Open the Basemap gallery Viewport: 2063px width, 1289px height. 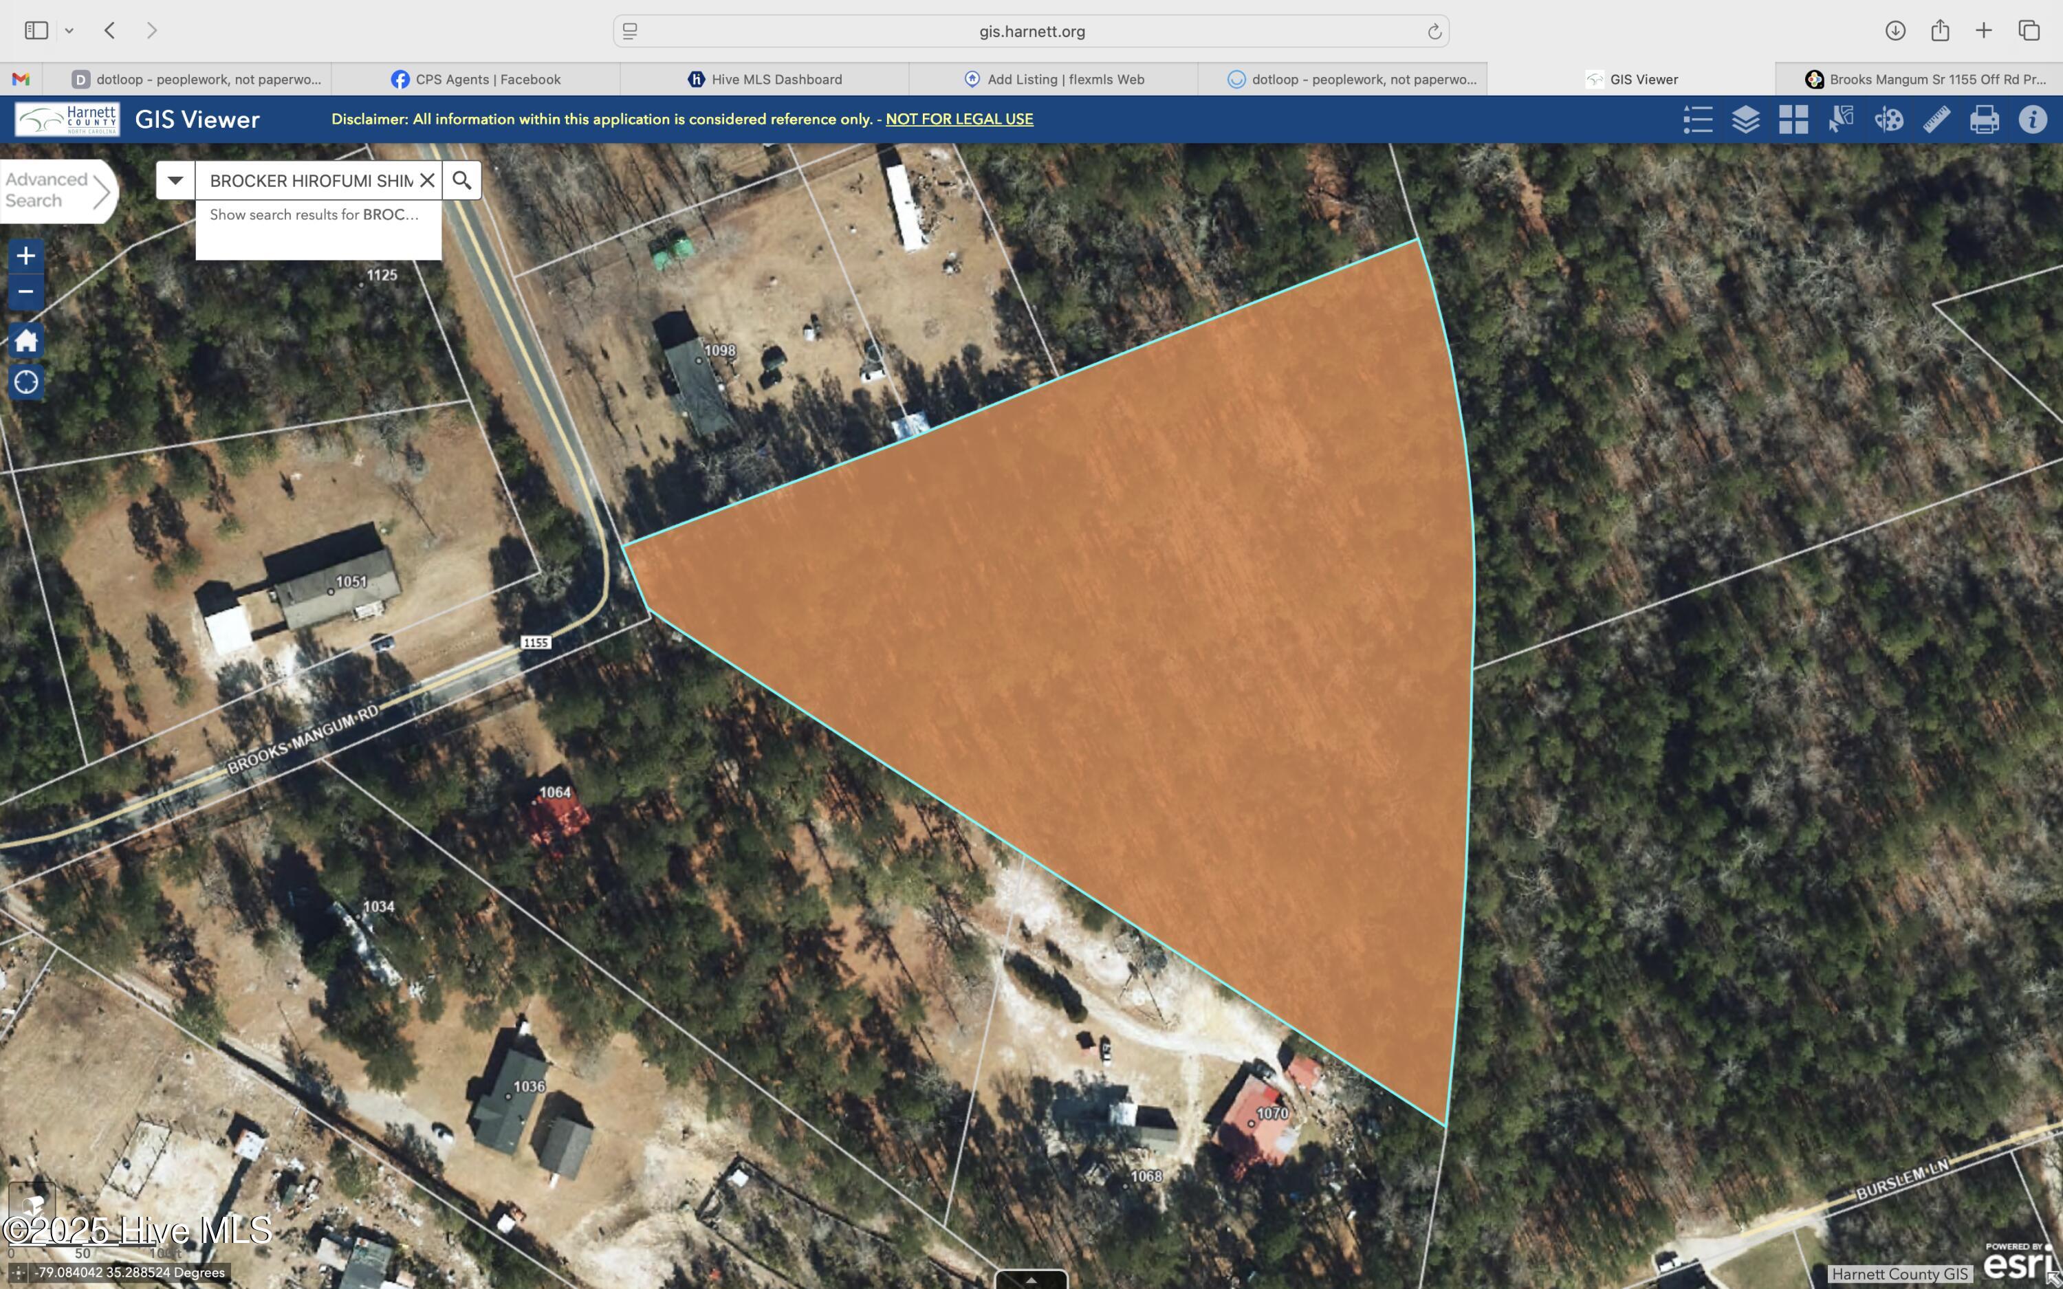pos(1793,120)
